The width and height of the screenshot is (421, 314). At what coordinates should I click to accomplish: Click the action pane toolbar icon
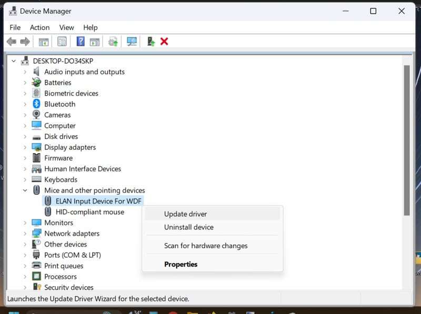coord(95,42)
